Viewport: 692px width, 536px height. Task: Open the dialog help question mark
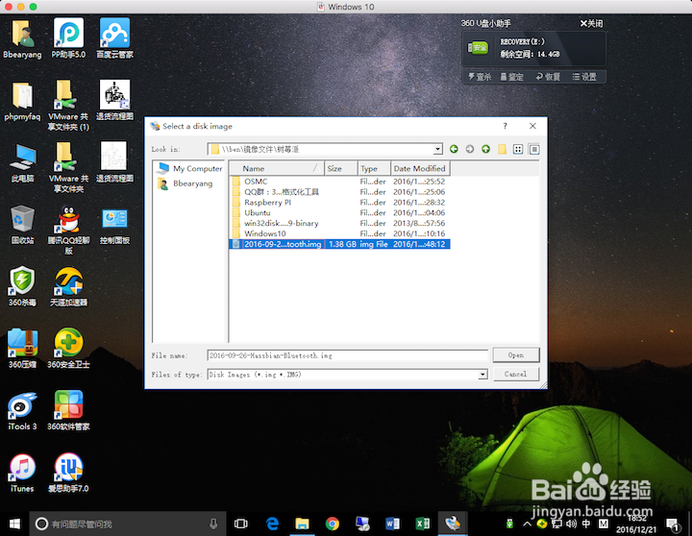point(505,126)
